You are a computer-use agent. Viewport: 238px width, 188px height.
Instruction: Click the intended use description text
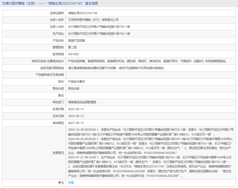click(117, 68)
